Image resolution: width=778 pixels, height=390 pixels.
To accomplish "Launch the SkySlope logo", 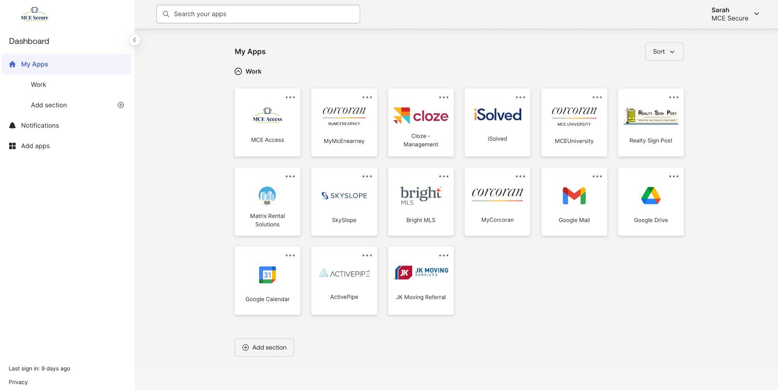I will click(x=344, y=196).
